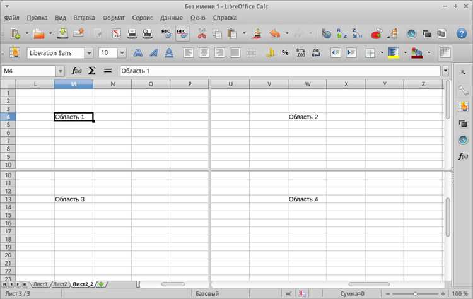Launch the Function Wizard beside the formula bar

coord(76,71)
